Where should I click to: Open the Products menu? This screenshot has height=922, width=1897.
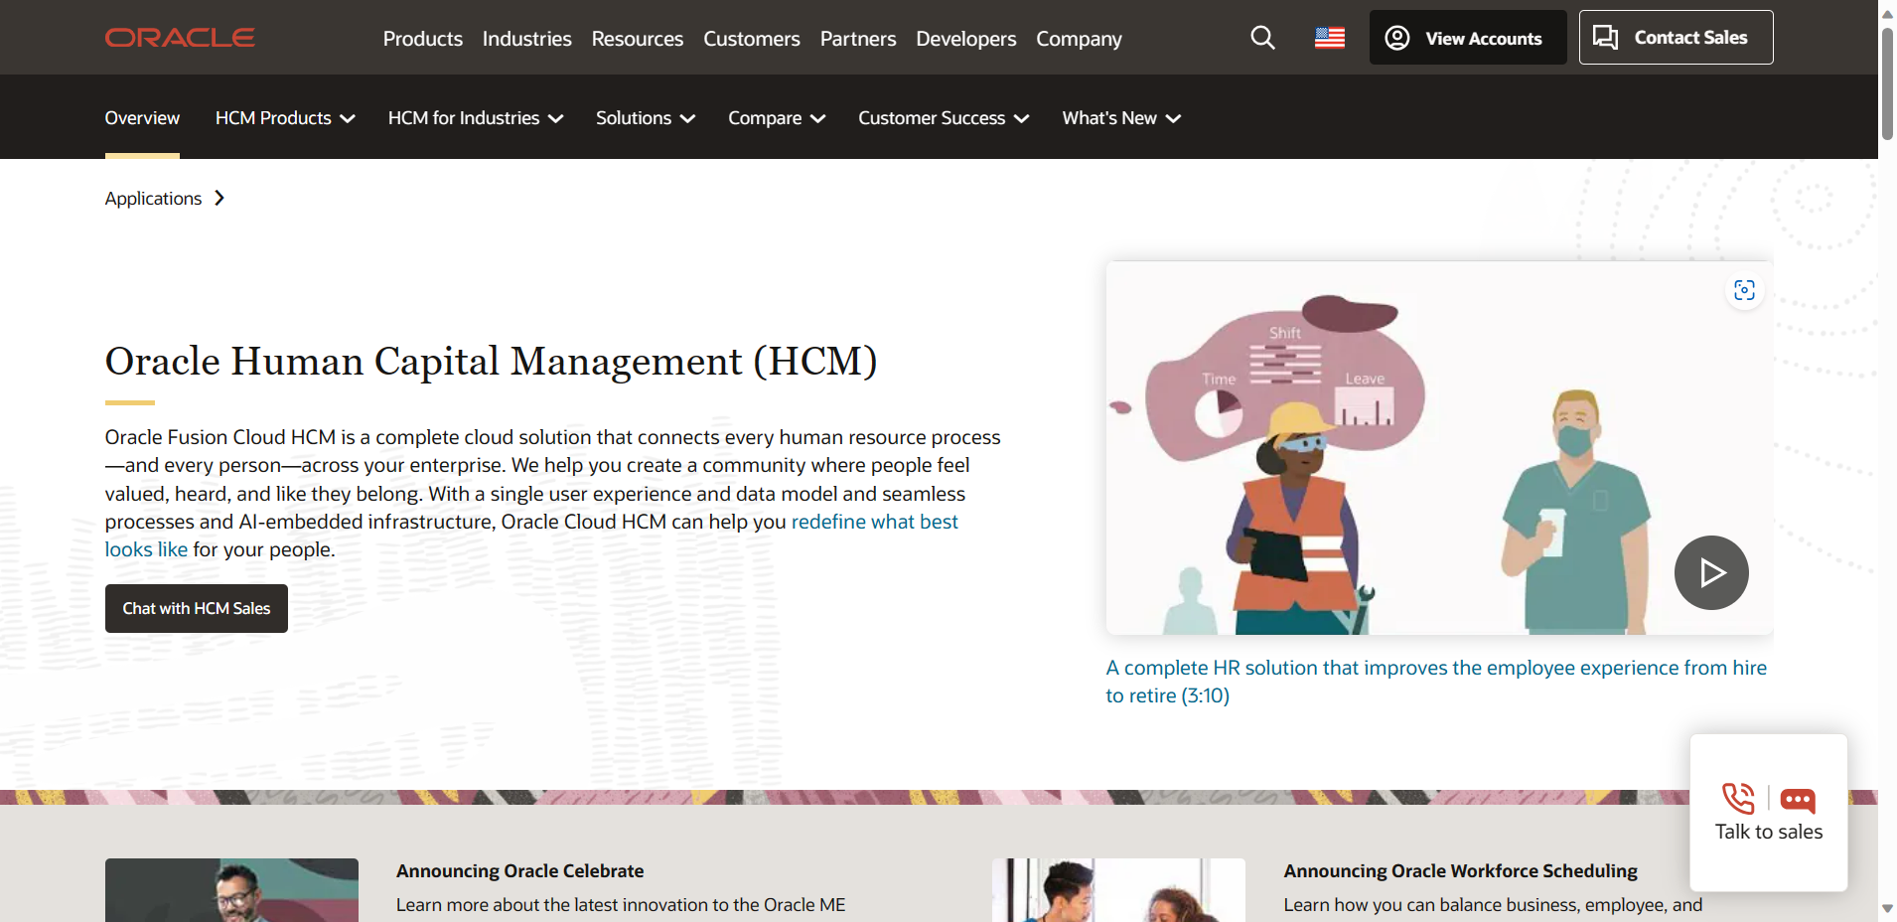(x=423, y=39)
